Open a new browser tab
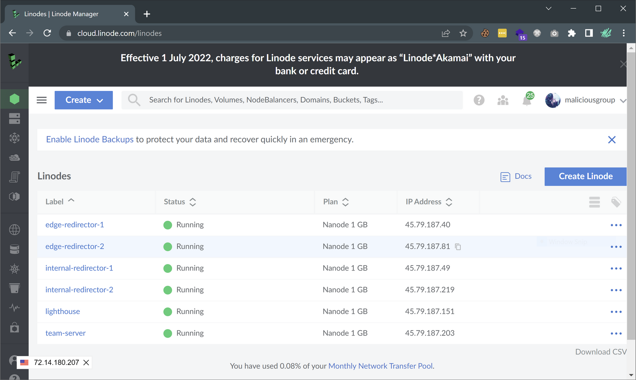The image size is (636, 380). pos(147,14)
